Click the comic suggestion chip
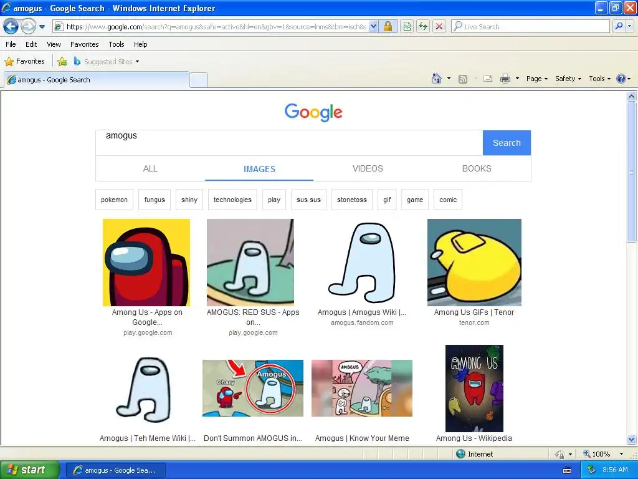Viewport: 638px width, 479px height. click(x=448, y=200)
